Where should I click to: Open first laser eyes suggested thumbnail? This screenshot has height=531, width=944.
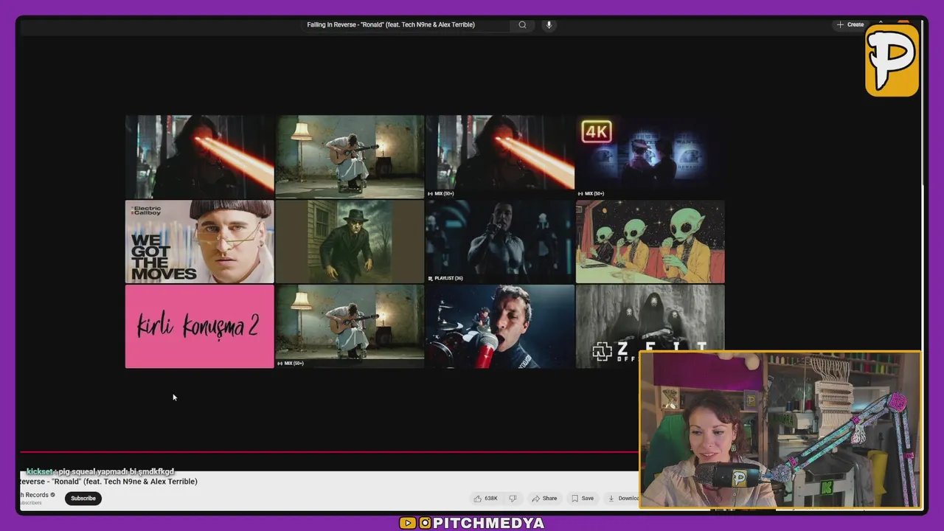[199, 156]
